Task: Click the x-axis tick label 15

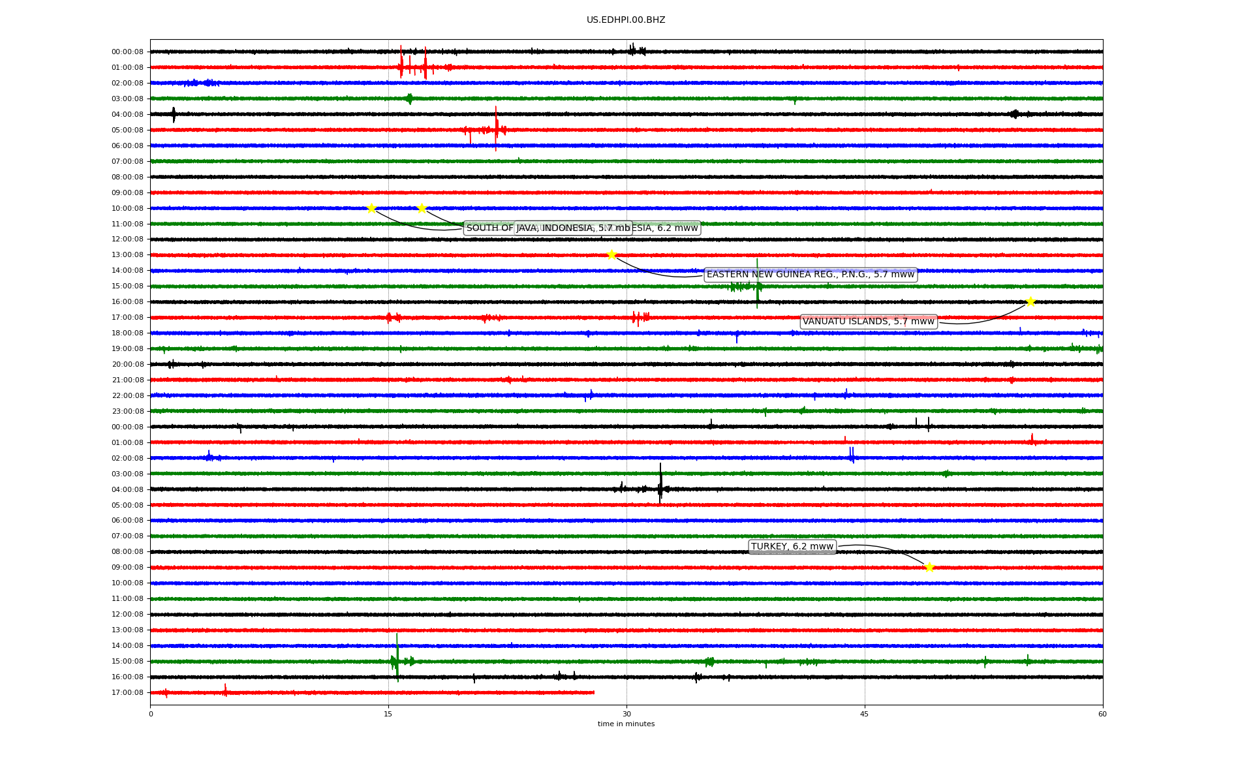Action: (388, 714)
